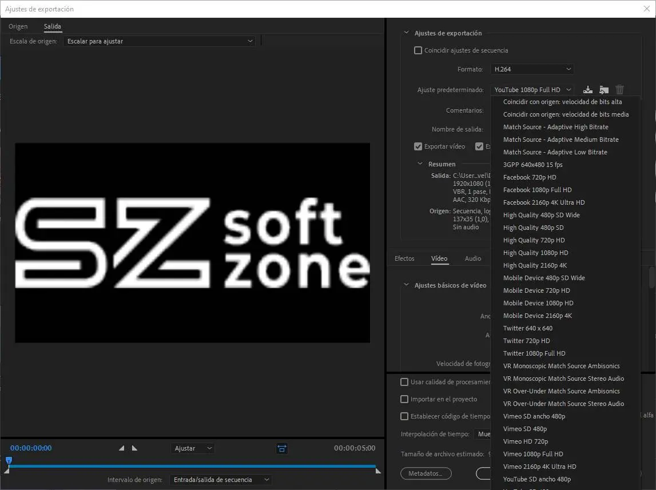Uncheck the Exportar vídeo checkbox
The width and height of the screenshot is (656, 490).
point(418,146)
